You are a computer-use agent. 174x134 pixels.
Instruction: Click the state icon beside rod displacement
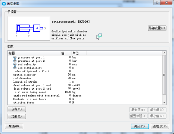tap(15, 68)
